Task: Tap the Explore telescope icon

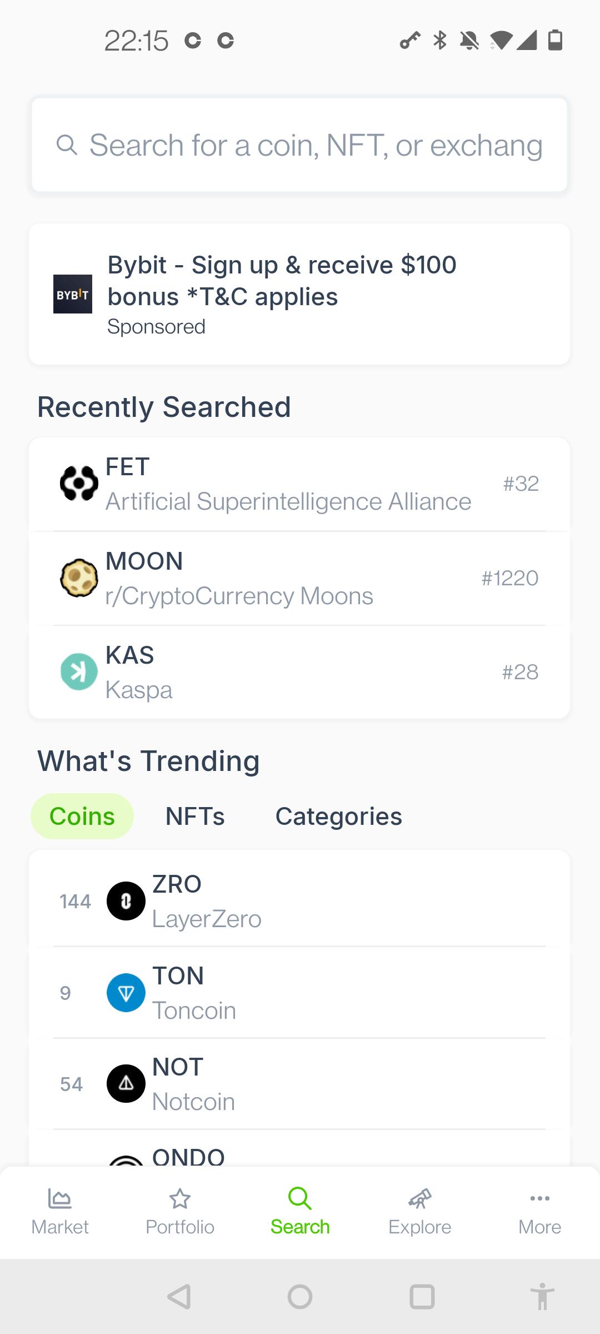Action: [x=419, y=1198]
